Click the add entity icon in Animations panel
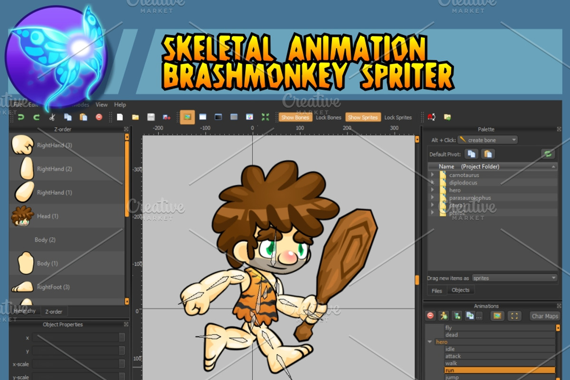This screenshot has height=380, width=570. click(457, 316)
